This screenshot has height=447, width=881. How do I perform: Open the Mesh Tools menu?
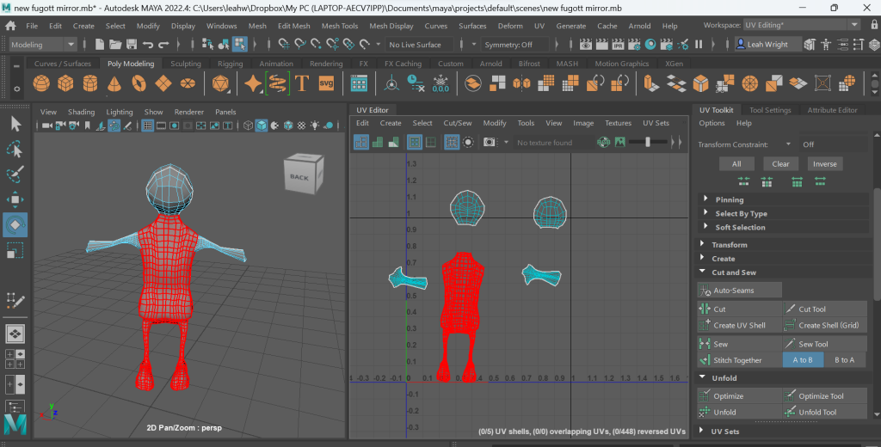pyautogui.click(x=340, y=26)
